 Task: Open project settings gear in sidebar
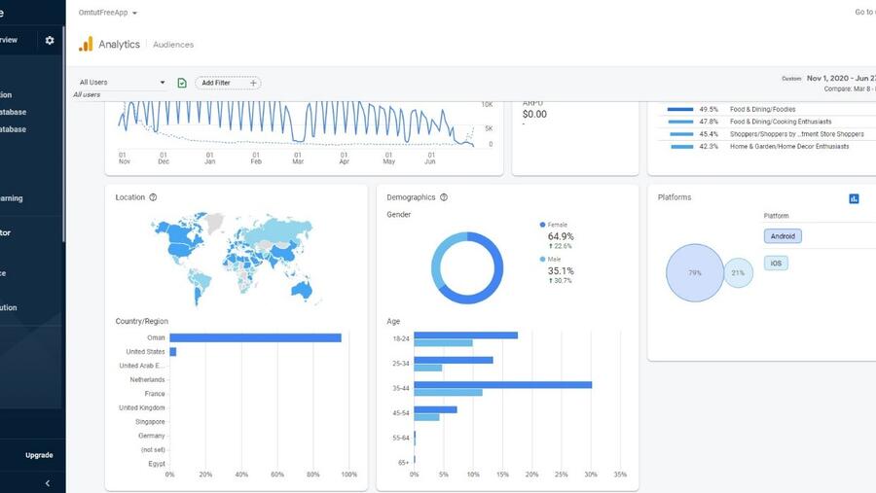point(50,41)
